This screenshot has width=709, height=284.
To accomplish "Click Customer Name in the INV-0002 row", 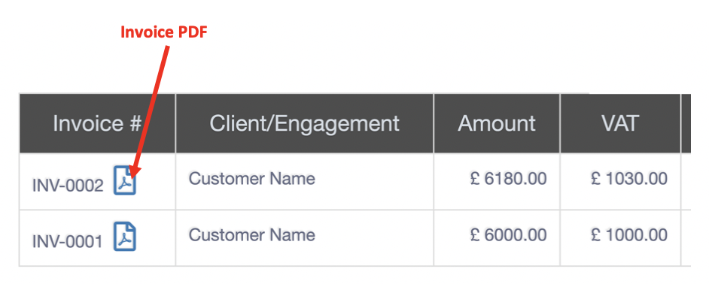I will click(x=252, y=179).
